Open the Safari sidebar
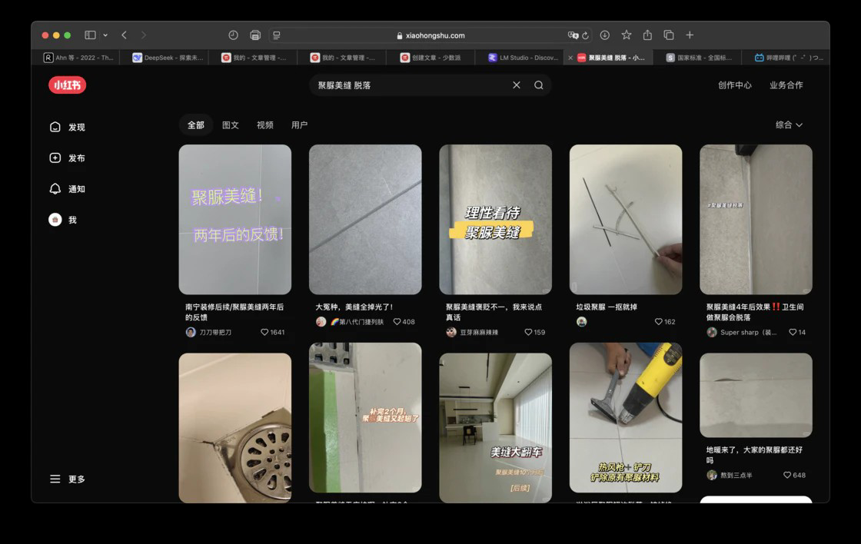The image size is (861, 544). (90, 35)
